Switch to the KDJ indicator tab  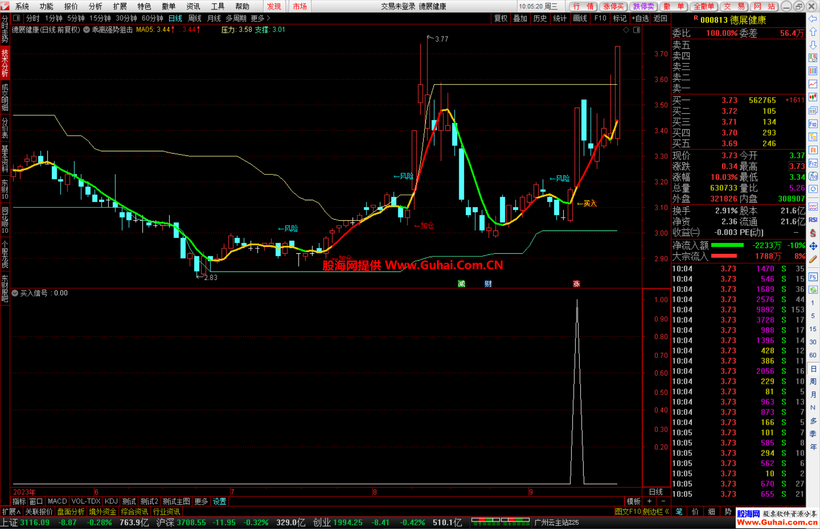coord(111,501)
